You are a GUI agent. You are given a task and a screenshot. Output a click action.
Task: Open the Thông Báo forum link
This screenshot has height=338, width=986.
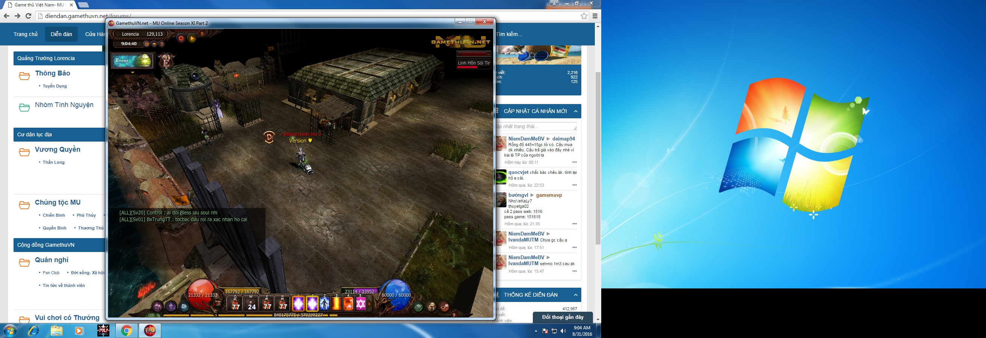[53, 73]
